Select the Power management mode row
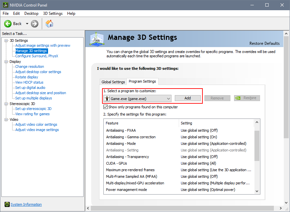The width and height of the screenshot is (290, 212). (x=126, y=190)
